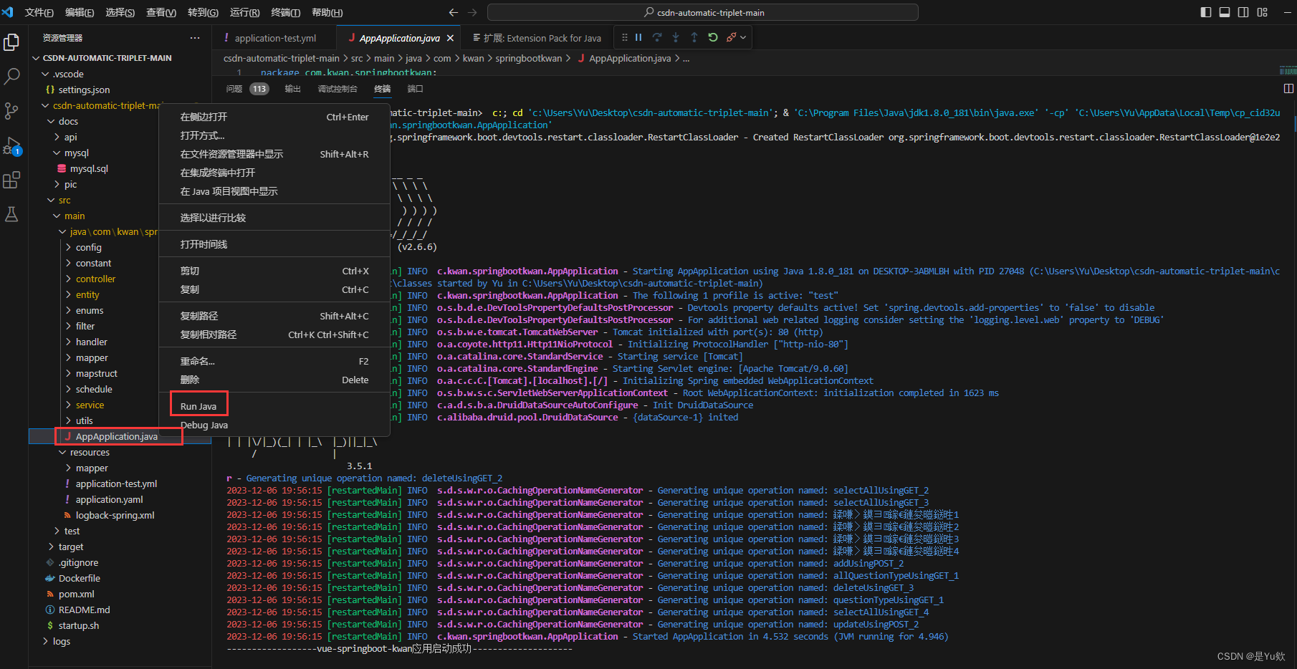This screenshot has height=669, width=1297.
Task: Open the Testing flask icon view
Action: tap(12, 214)
